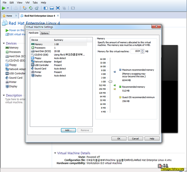This screenshot has width=187, height=172.
Task: Click the revert to snapshot toolbar icon
Action: pos(31,8)
